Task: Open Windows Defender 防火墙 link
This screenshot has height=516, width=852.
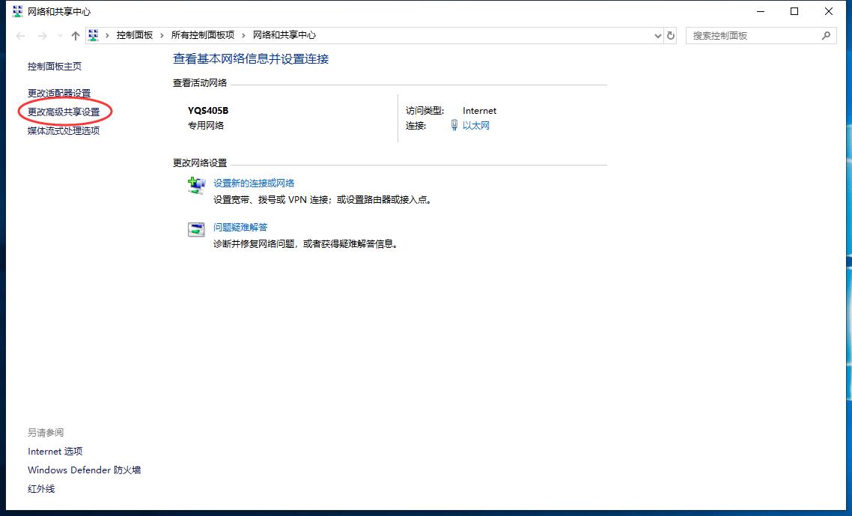Action: pyautogui.click(x=84, y=470)
